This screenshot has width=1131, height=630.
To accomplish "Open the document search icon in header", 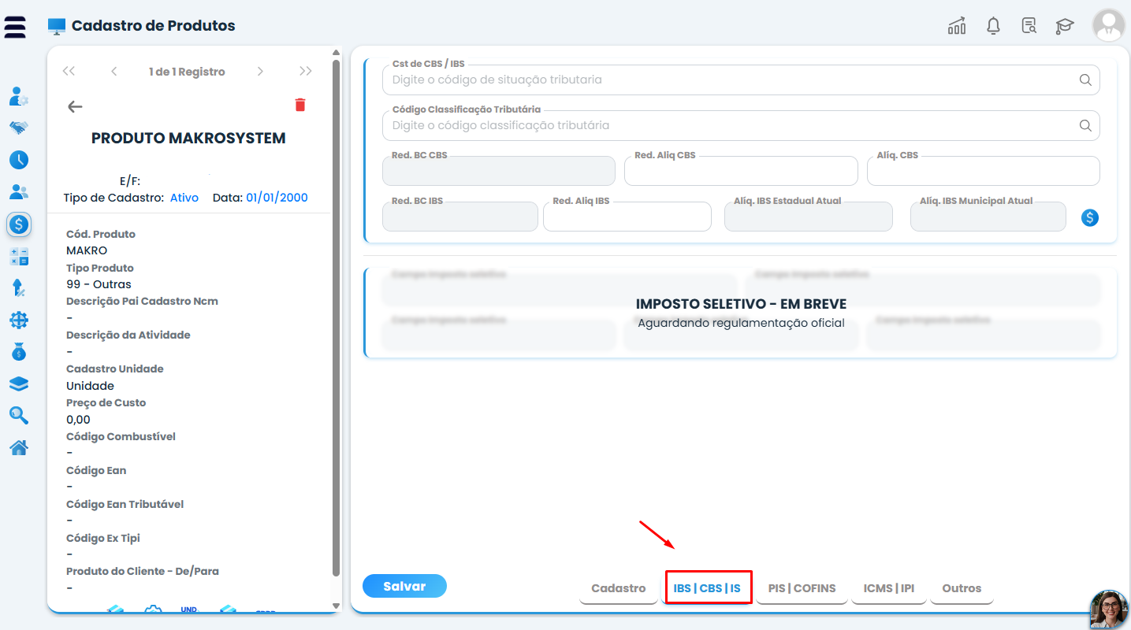I will point(1029,26).
